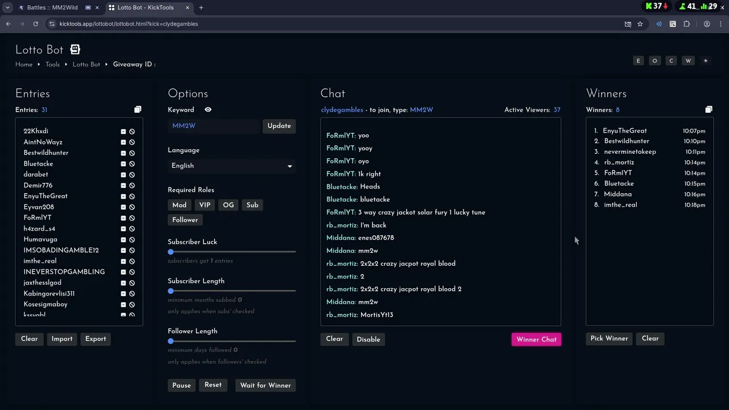Ban imthe_real entry using block icon
The image size is (729, 410).
tap(132, 261)
